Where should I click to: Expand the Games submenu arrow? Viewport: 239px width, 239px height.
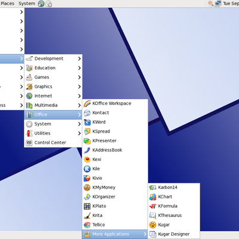coord(79,77)
